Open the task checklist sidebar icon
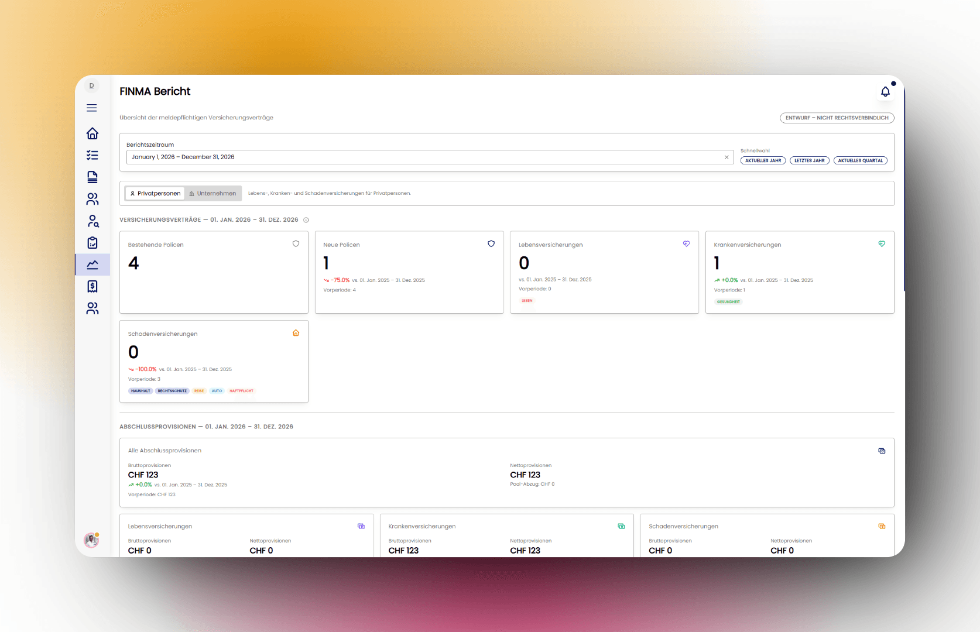Image resolution: width=980 pixels, height=632 pixels. click(x=92, y=155)
